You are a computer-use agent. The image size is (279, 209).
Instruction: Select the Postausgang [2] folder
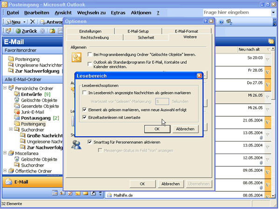tap(40, 118)
